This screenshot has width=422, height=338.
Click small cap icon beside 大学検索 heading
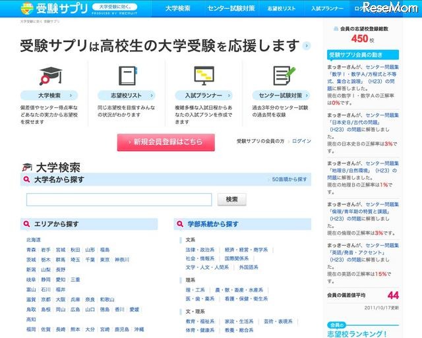(x=27, y=167)
